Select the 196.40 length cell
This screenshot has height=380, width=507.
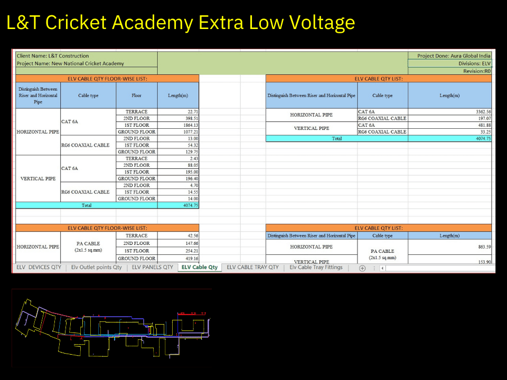pyautogui.click(x=178, y=178)
